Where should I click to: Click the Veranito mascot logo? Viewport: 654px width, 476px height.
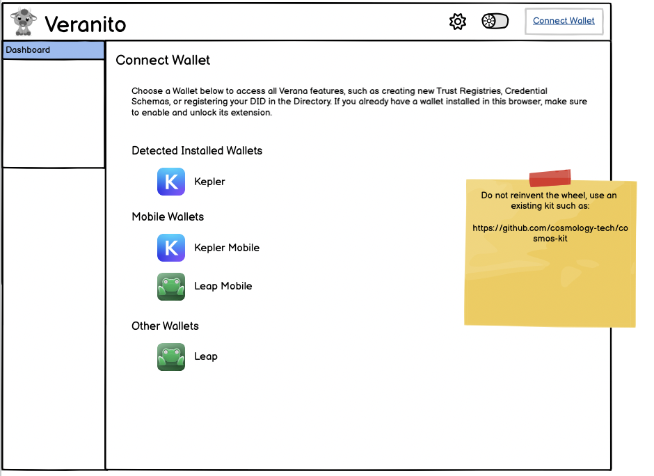24,22
